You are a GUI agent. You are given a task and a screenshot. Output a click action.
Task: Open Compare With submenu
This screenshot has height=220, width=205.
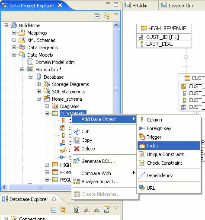(x=104, y=173)
